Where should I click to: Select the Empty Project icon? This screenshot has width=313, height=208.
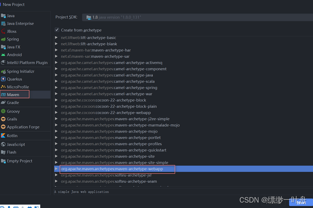pyautogui.click(x=3, y=161)
